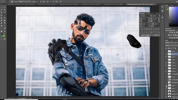Apply Underline in Character panel
The height and width of the screenshot is (100, 178).
pyautogui.click(x=156, y=29)
